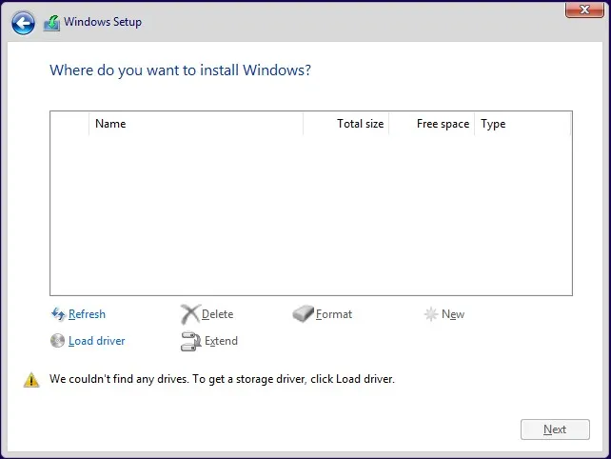Select the New text label

coord(453,314)
